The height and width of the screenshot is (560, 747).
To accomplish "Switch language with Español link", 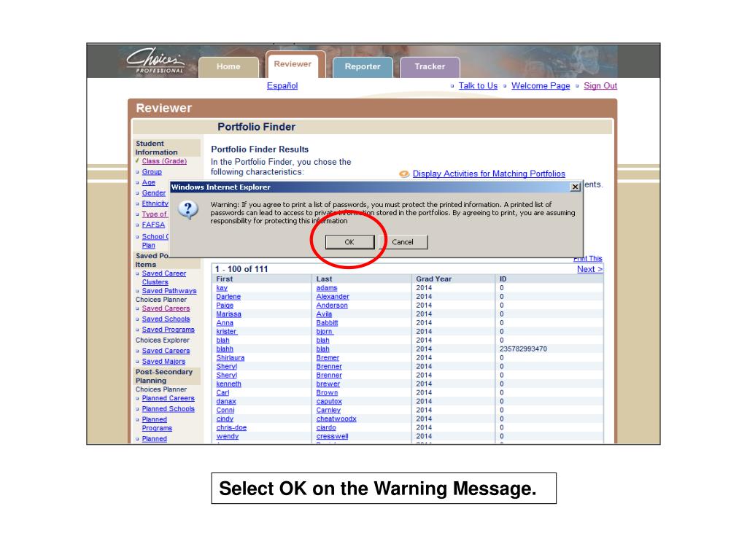I will [x=282, y=86].
